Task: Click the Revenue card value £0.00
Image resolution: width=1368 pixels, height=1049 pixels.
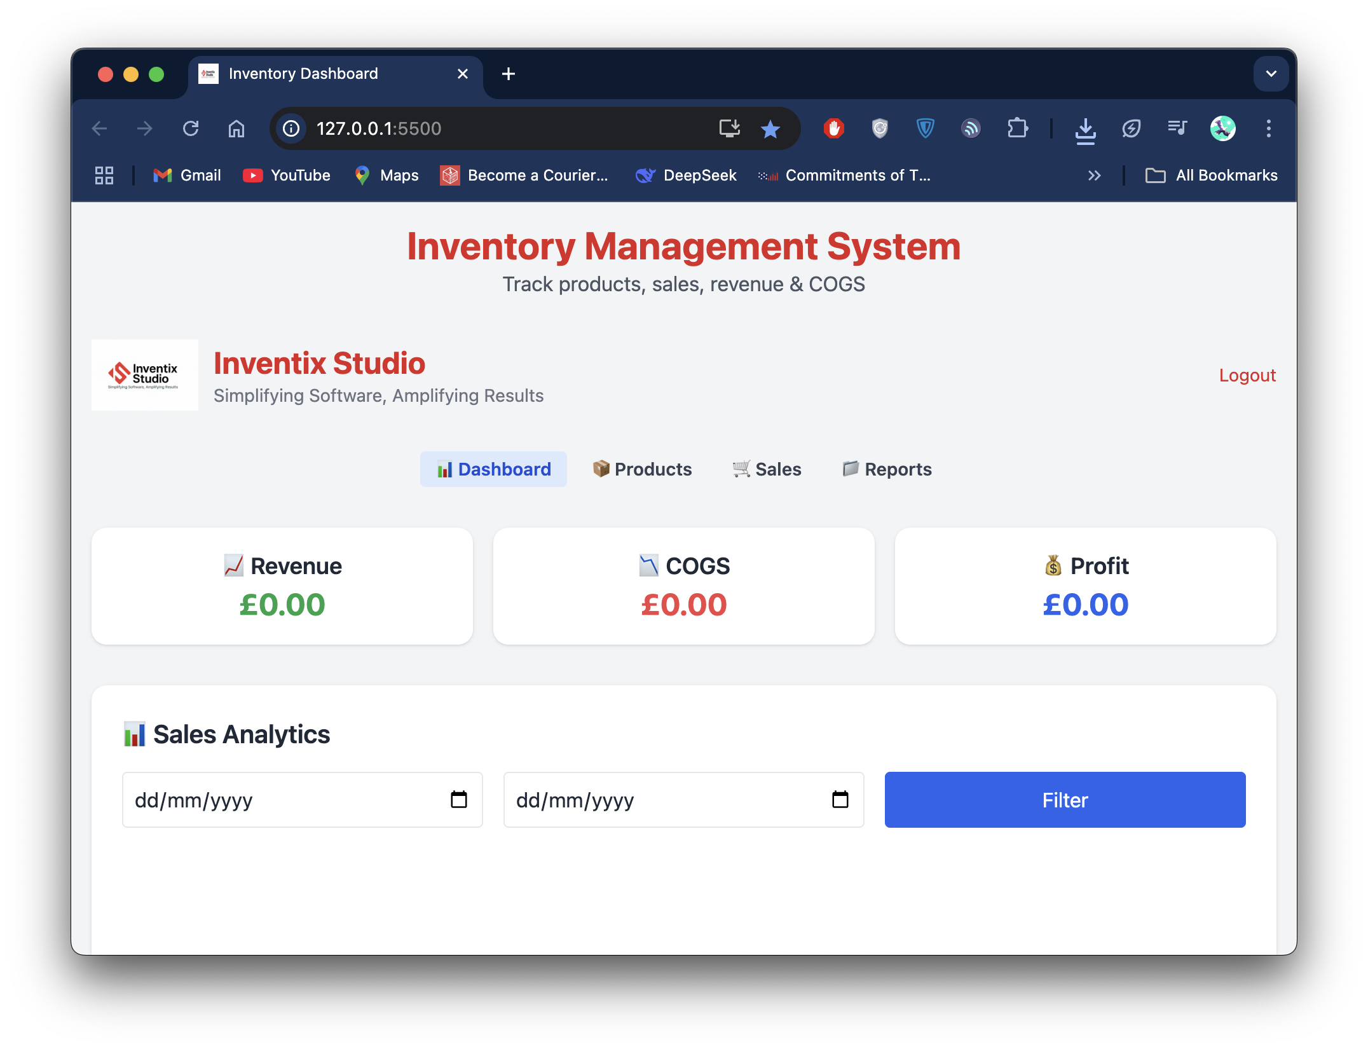Action: 282,605
